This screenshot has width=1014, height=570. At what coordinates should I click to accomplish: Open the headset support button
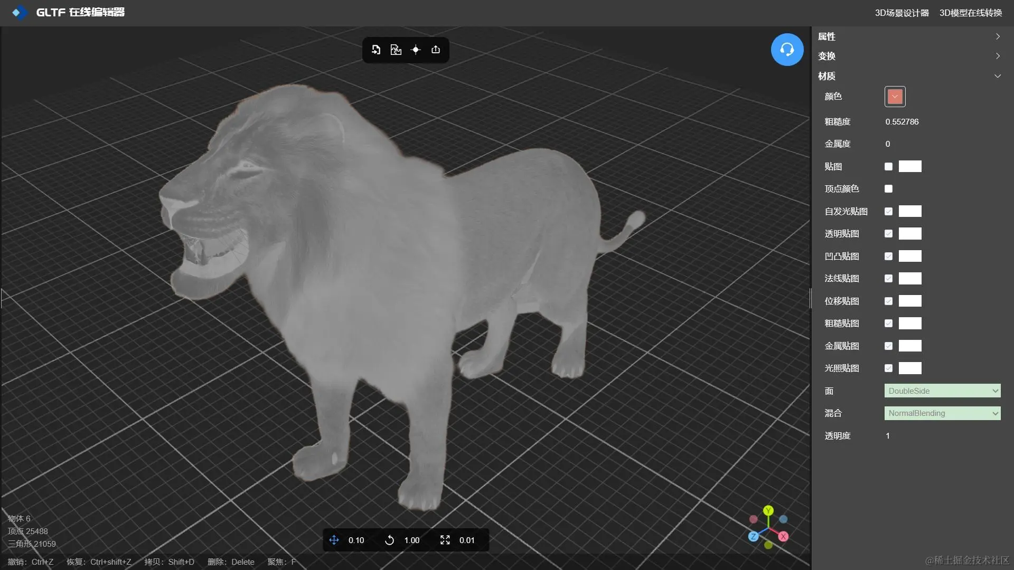(x=787, y=50)
